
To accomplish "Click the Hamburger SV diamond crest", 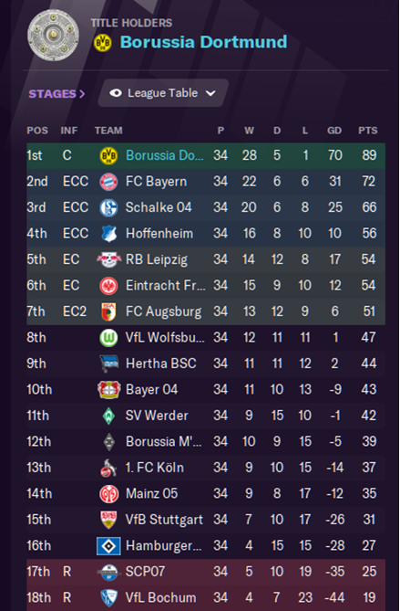I will (x=108, y=546).
